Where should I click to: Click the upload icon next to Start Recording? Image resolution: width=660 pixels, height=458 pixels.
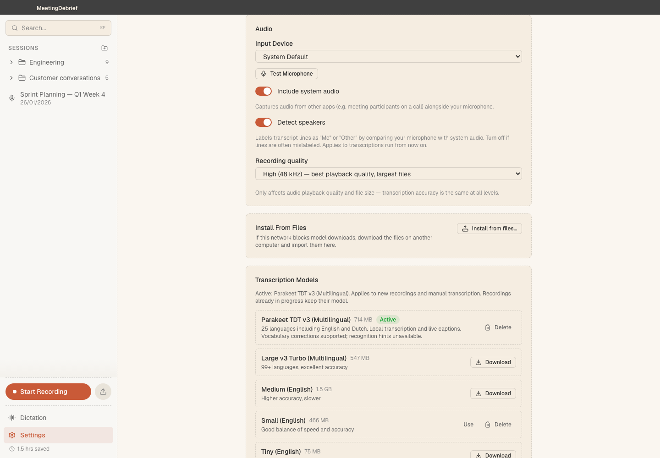point(103,392)
